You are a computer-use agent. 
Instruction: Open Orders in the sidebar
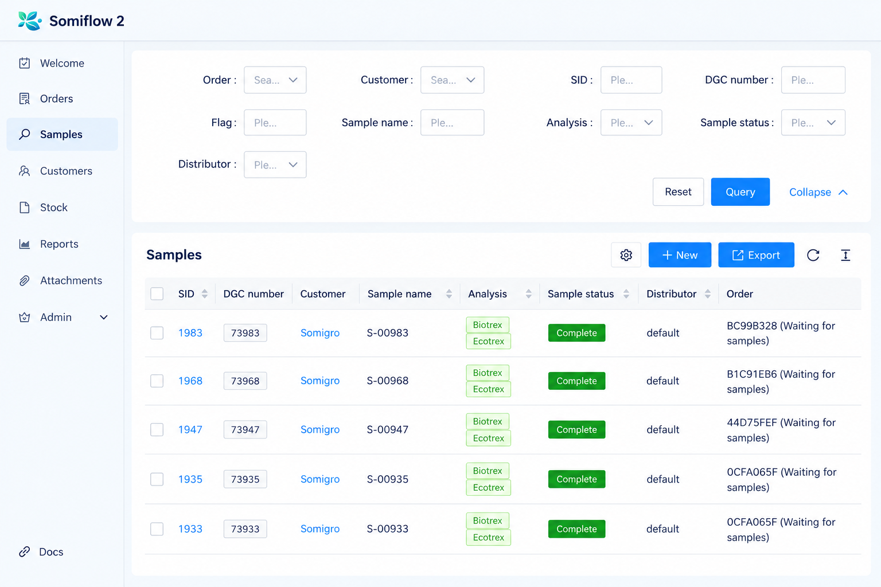62,99
